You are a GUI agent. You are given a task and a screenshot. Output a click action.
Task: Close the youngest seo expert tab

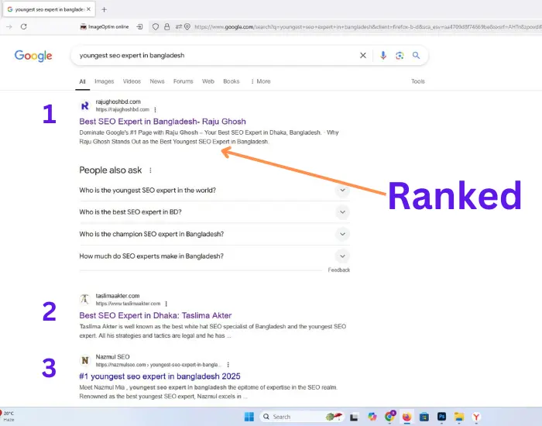click(x=88, y=9)
